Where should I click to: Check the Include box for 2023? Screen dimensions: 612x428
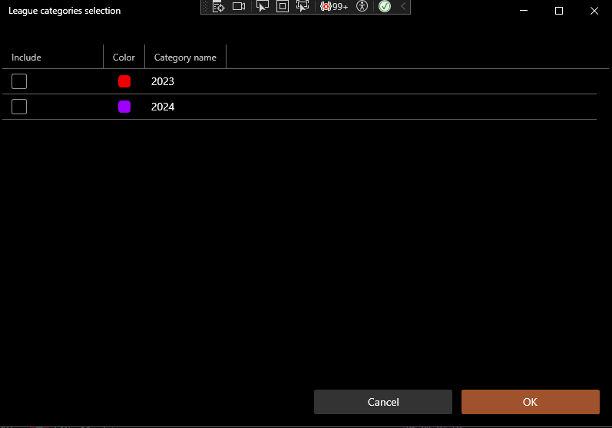[19, 81]
